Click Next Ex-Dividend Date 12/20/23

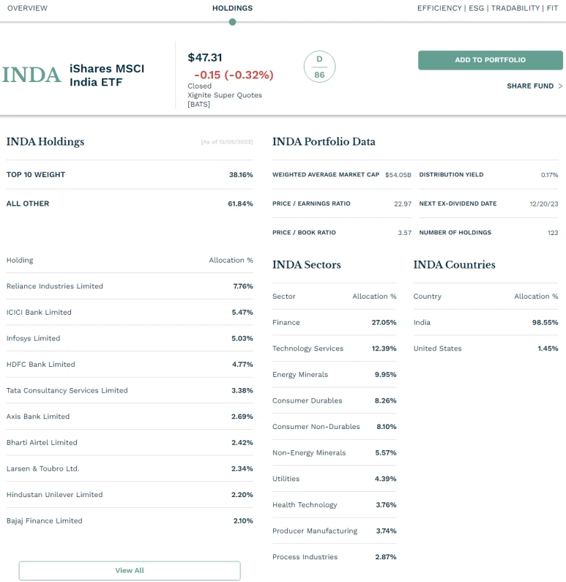(544, 204)
